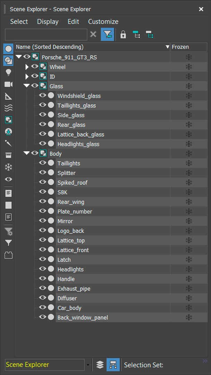
Task: Select the Lattice_front object
Action: pyautogui.click(x=73, y=250)
